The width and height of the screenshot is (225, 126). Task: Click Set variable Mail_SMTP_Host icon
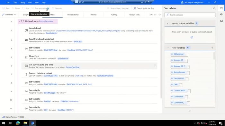(26, 49)
